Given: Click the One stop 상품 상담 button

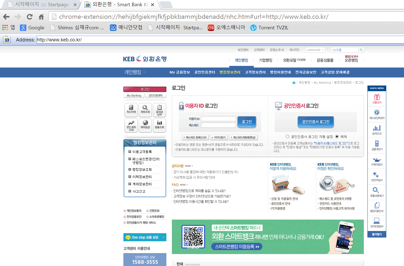Looking at the screenshot, I should 145,237.
